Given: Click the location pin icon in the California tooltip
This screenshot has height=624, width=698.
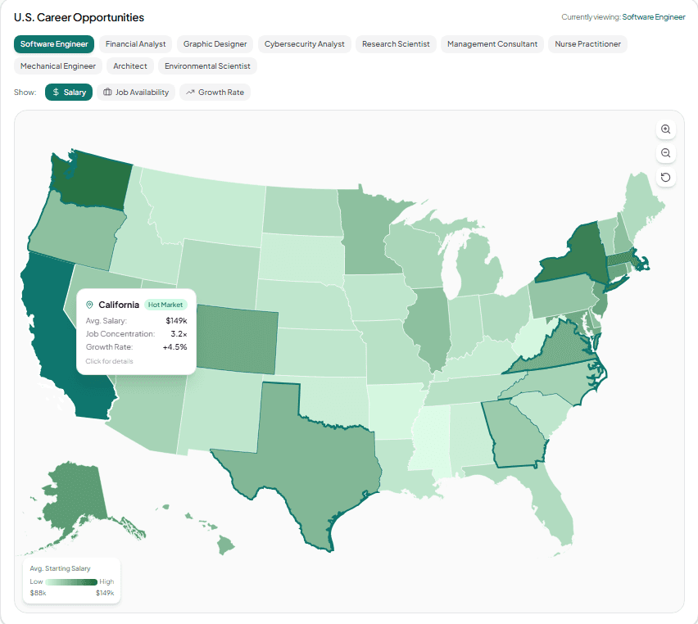Looking at the screenshot, I should (89, 305).
